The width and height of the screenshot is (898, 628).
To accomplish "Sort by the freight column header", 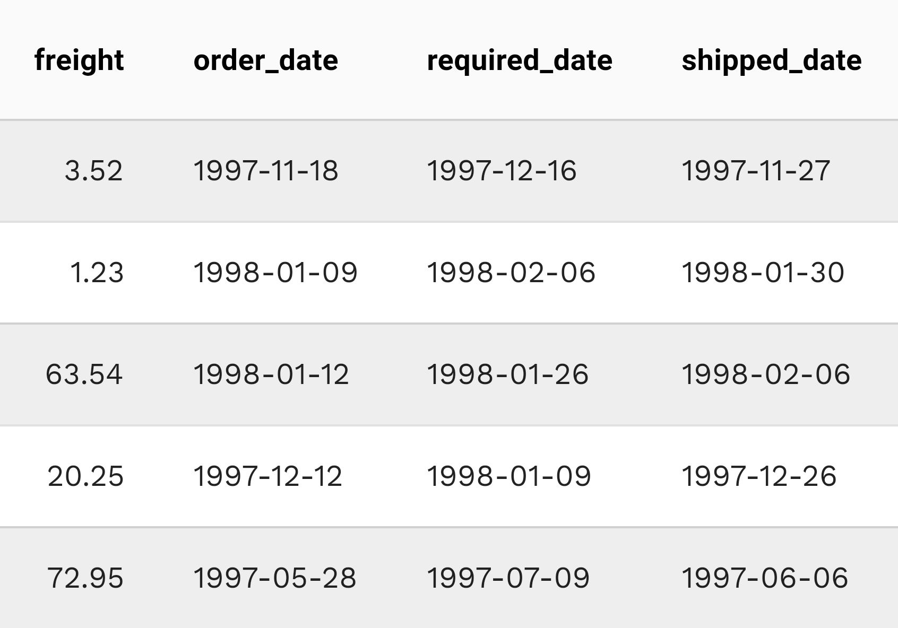I will click(x=79, y=60).
